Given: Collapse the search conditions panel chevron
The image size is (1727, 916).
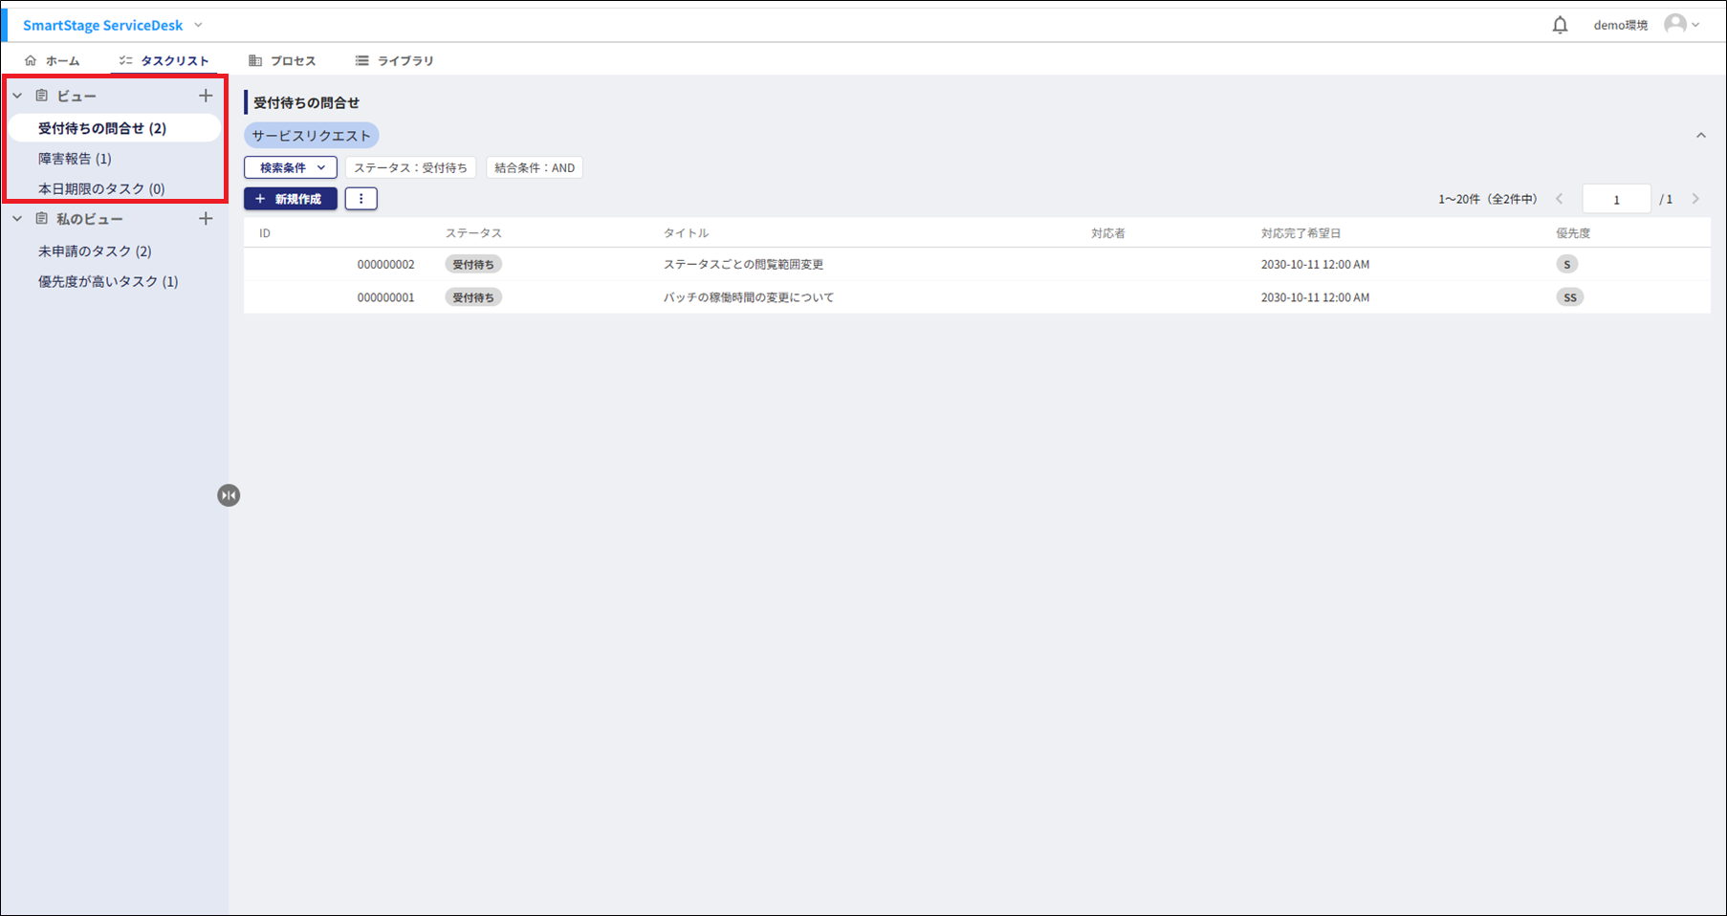Looking at the screenshot, I should (1700, 136).
